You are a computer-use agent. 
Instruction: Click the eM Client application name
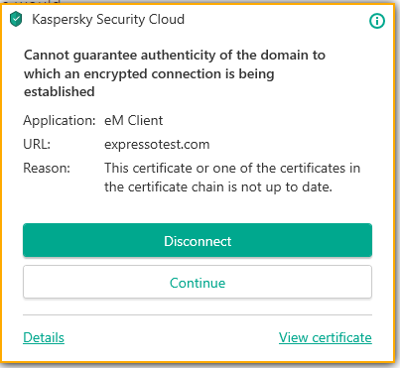(134, 120)
